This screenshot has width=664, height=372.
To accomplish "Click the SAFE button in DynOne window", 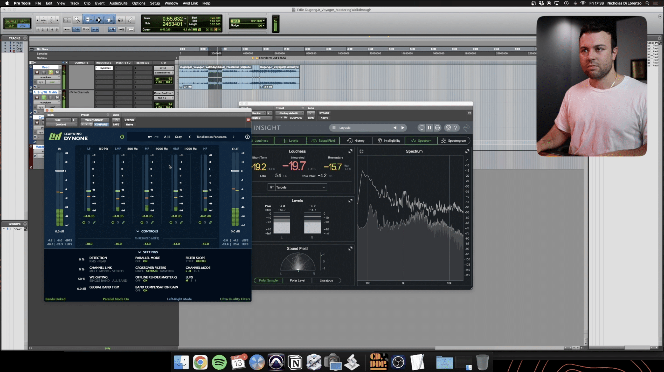I will [x=116, y=125].
